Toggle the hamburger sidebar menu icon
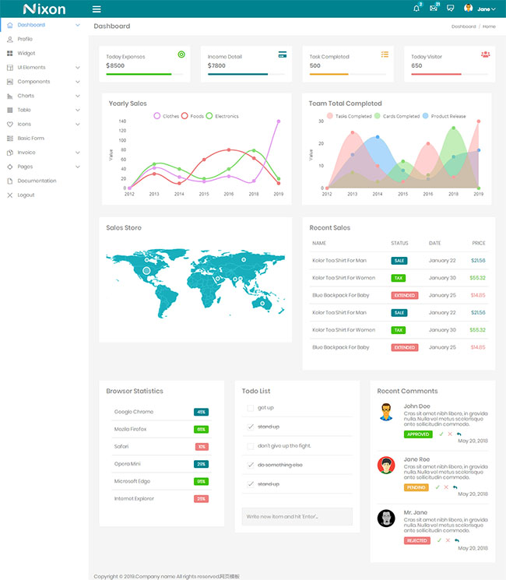 click(97, 9)
